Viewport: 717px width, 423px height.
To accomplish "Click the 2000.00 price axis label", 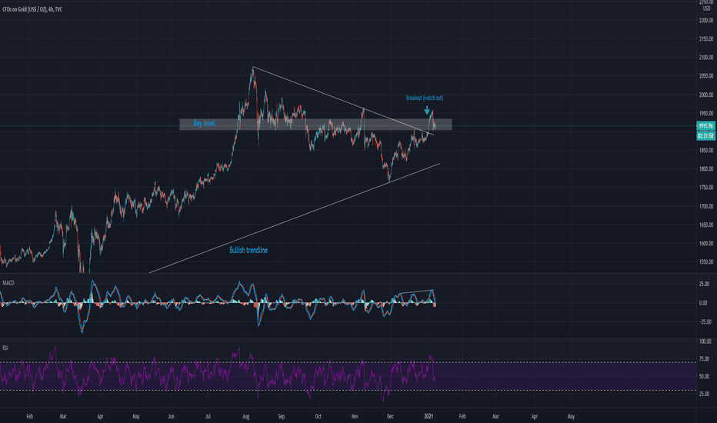I will [706, 95].
